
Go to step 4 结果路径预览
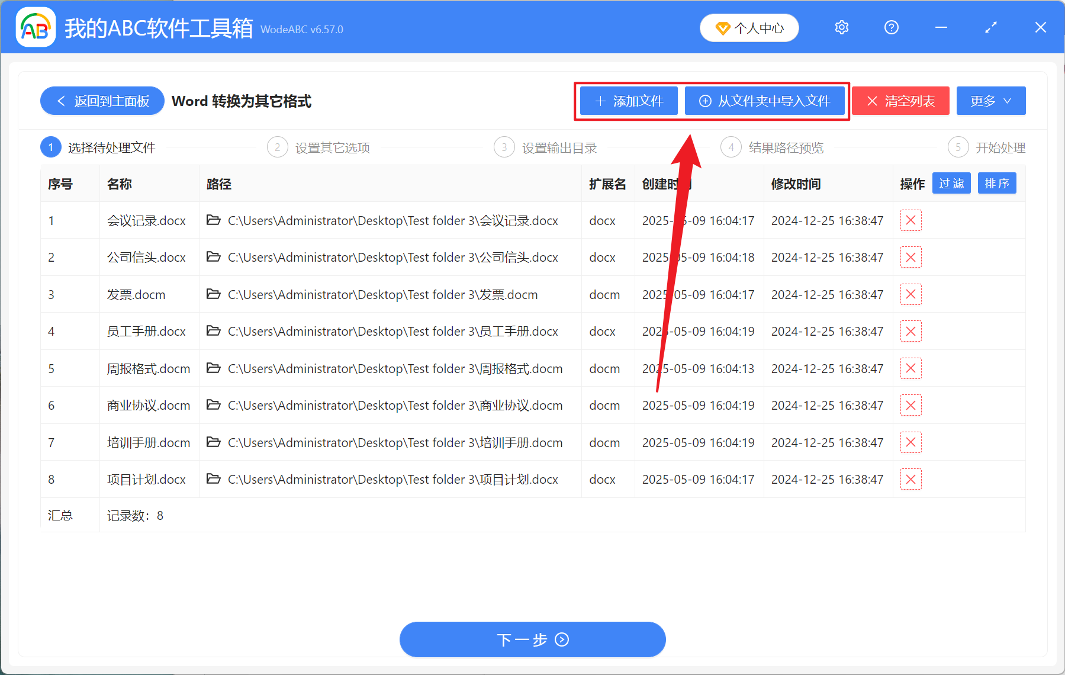coord(773,147)
